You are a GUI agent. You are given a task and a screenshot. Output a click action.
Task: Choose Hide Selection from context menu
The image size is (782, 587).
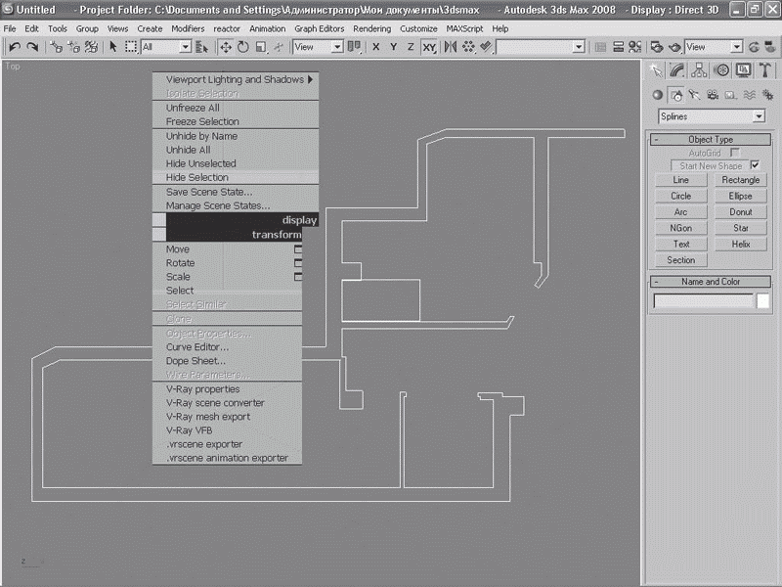click(197, 178)
